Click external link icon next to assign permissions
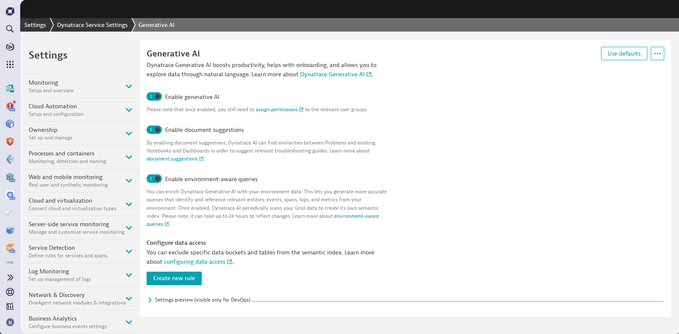Image resolution: width=679 pixels, height=334 pixels. [301, 110]
